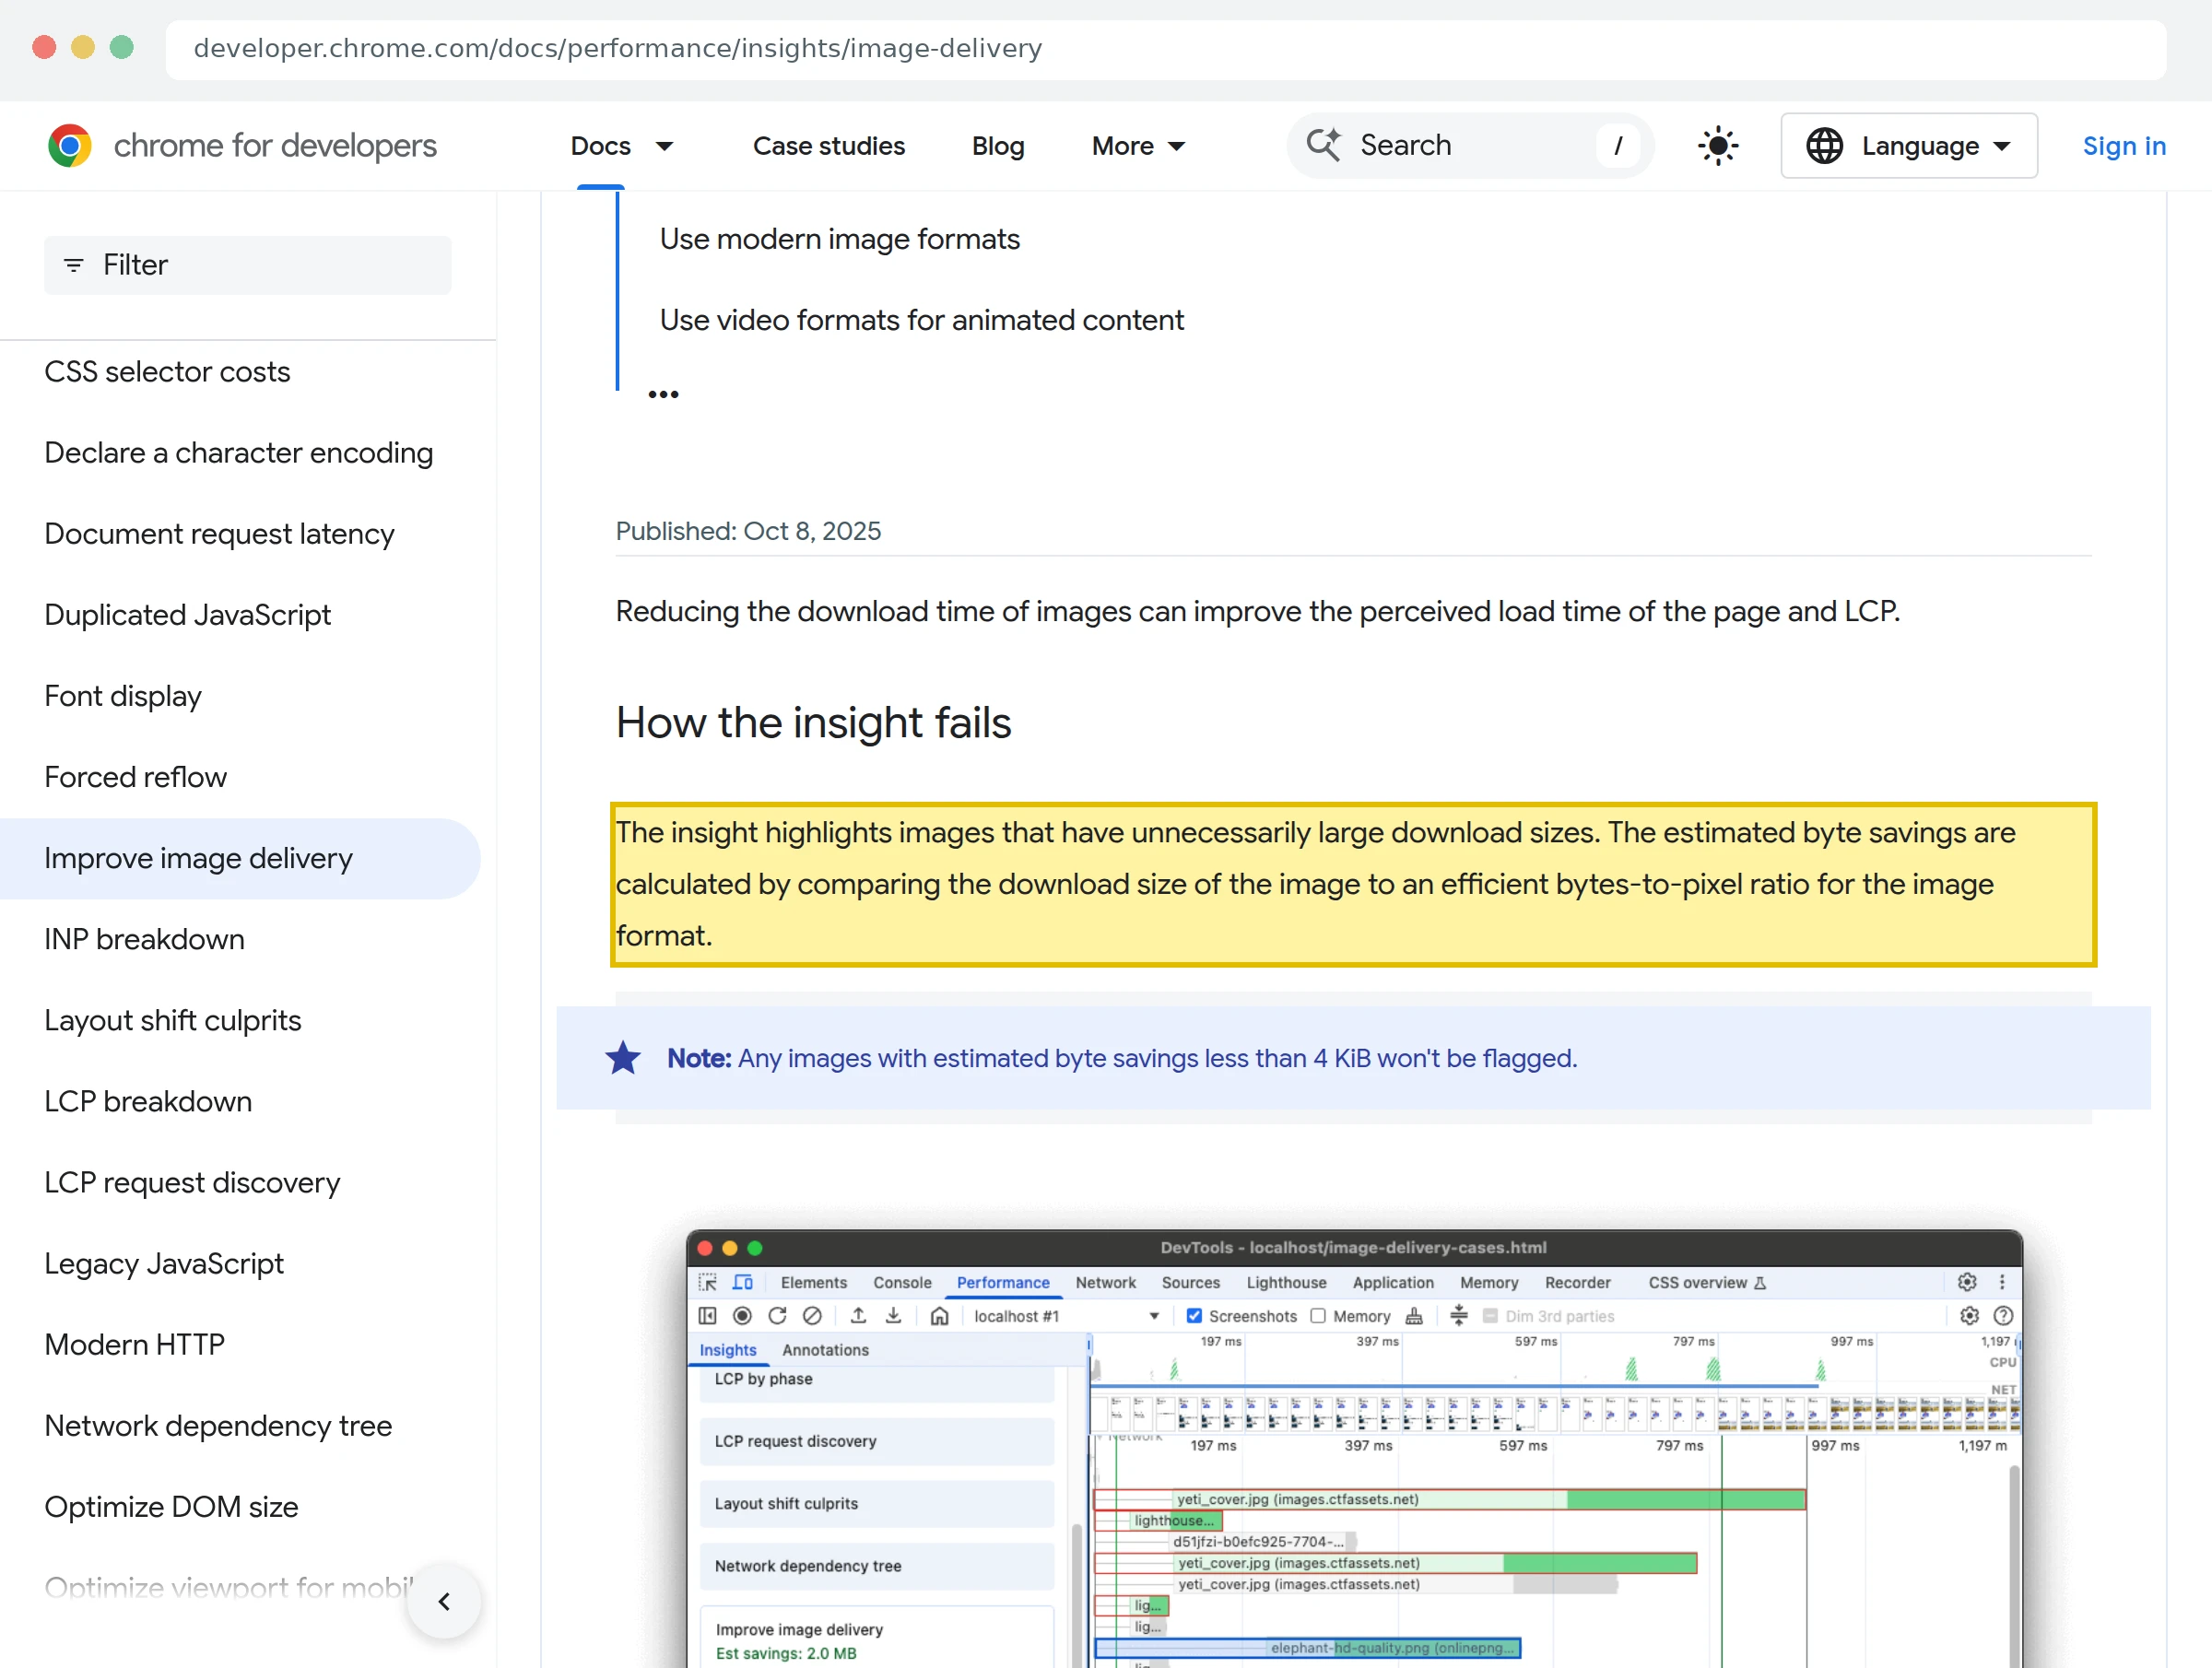The width and height of the screenshot is (2212, 1668).
Task: Open Case studies in top nav
Action: tap(828, 146)
